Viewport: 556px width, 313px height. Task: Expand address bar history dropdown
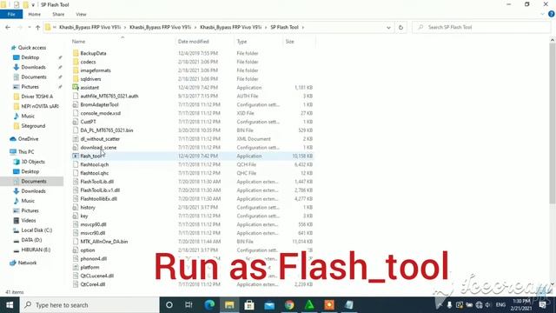[x=388, y=27]
